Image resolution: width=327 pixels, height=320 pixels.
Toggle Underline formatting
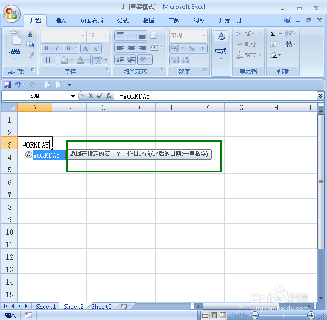pos(68,48)
